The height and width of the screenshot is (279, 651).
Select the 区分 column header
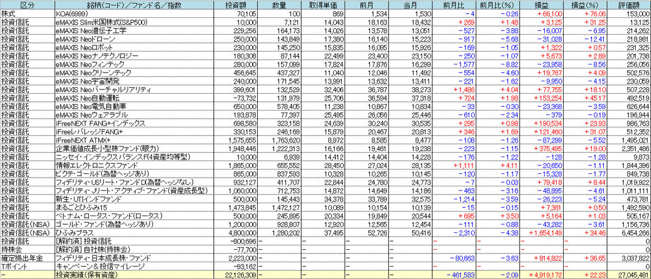[27, 4]
